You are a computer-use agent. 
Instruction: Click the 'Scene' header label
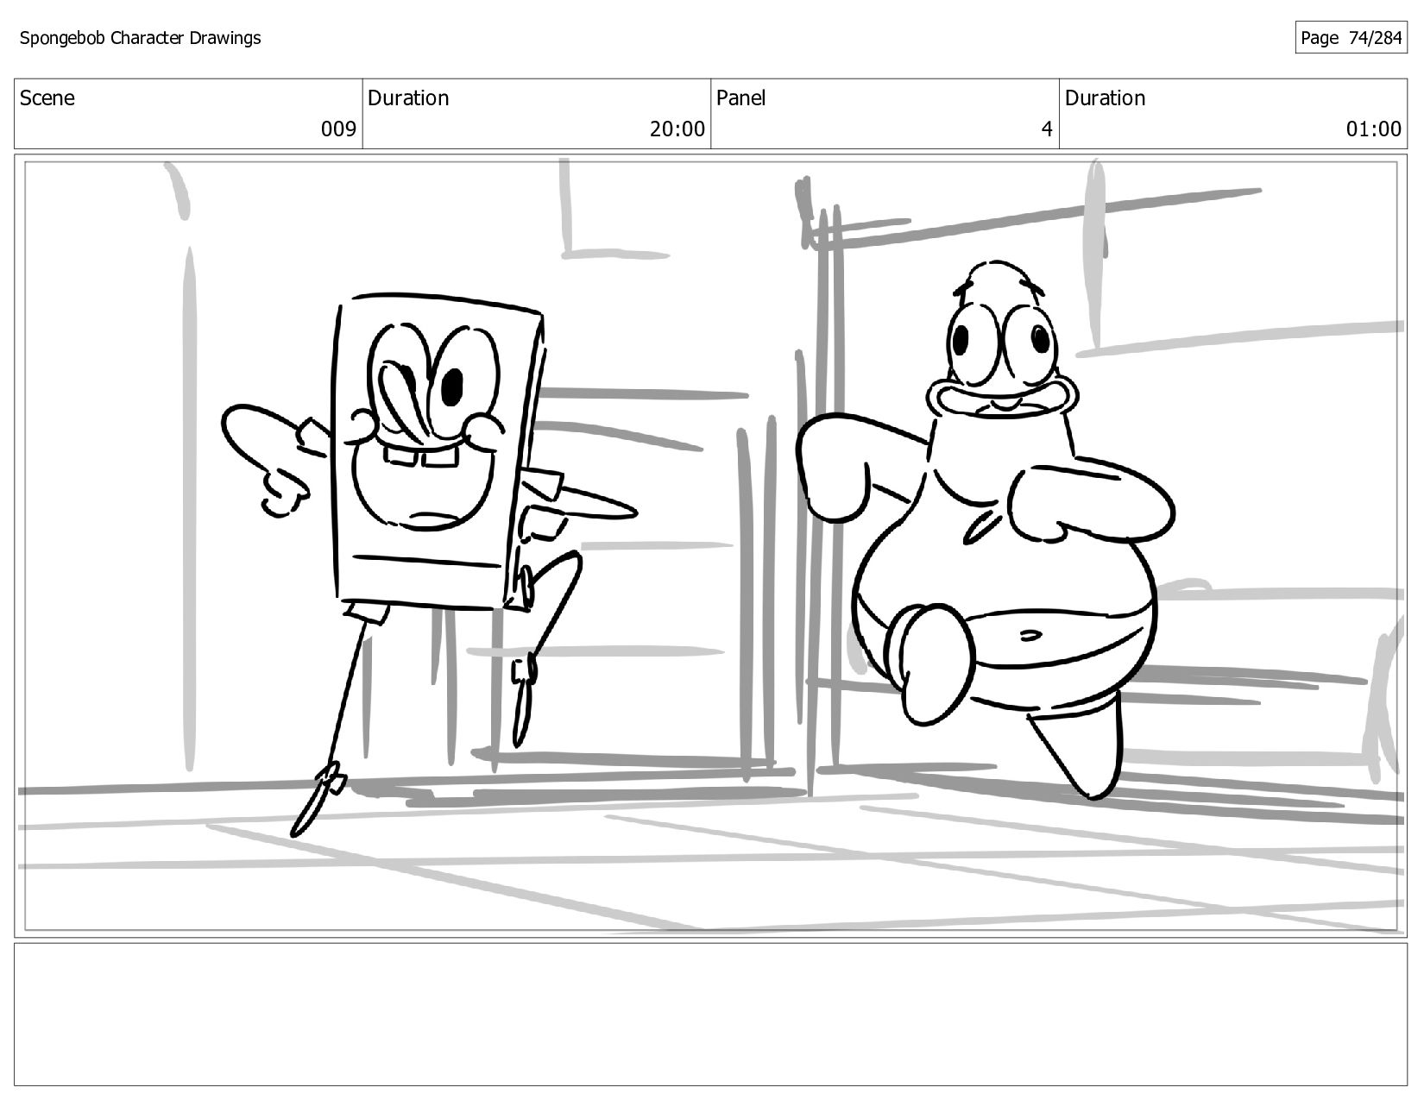click(x=47, y=98)
